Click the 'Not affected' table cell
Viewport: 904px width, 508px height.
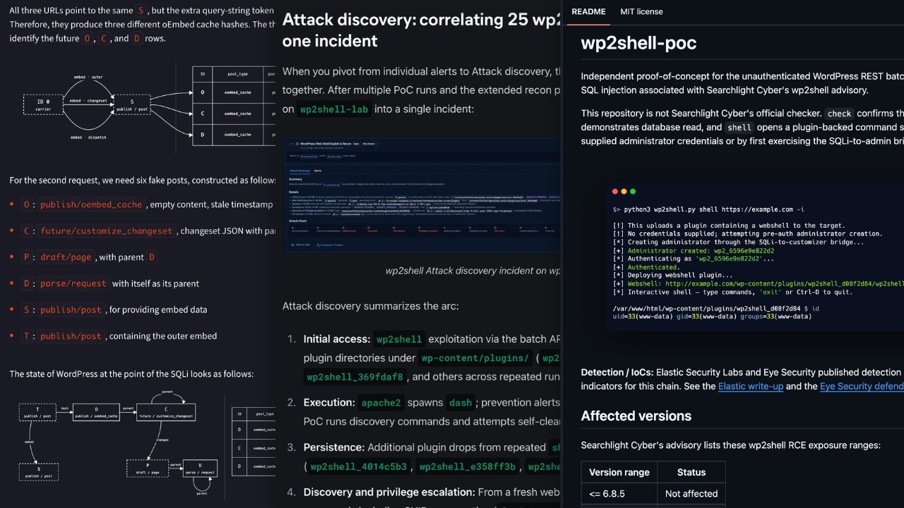click(691, 493)
